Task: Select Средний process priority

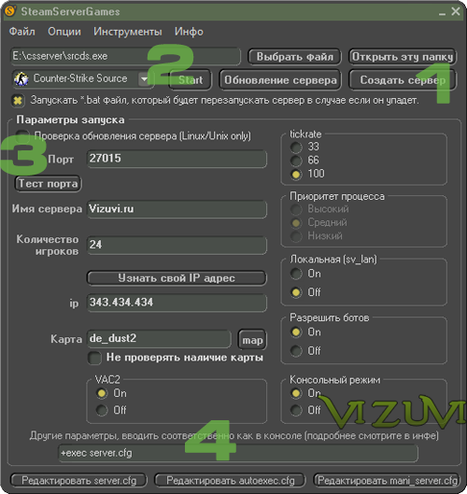Action: (296, 223)
